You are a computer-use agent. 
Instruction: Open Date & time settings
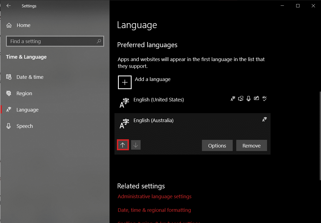point(30,77)
